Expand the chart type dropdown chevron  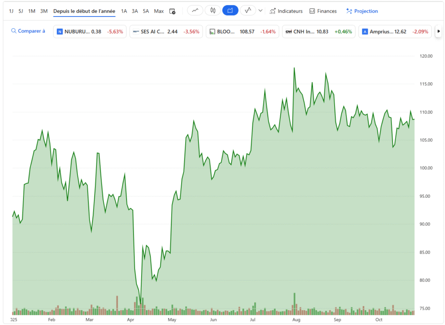coord(260,10)
